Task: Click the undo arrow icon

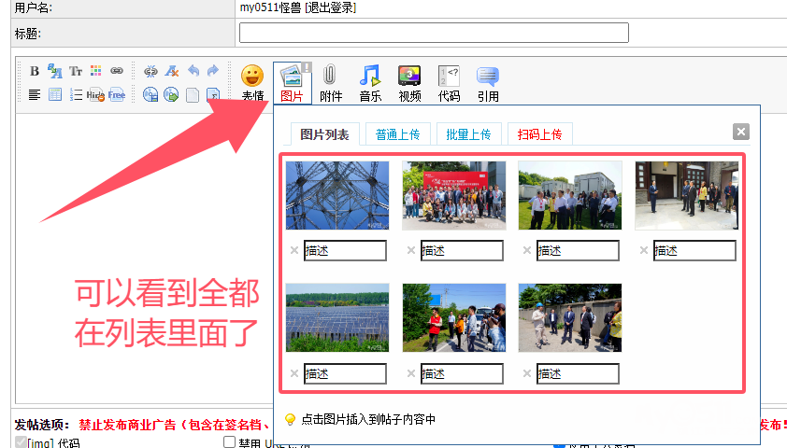Action: click(193, 71)
